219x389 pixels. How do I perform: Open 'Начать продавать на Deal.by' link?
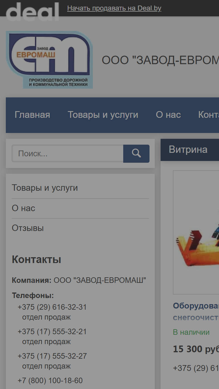click(114, 8)
